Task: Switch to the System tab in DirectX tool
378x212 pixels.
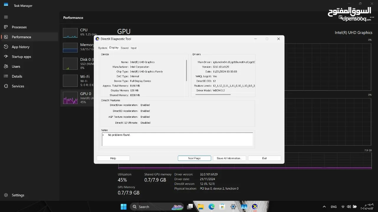Action: pyautogui.click(x=103, y=48)
